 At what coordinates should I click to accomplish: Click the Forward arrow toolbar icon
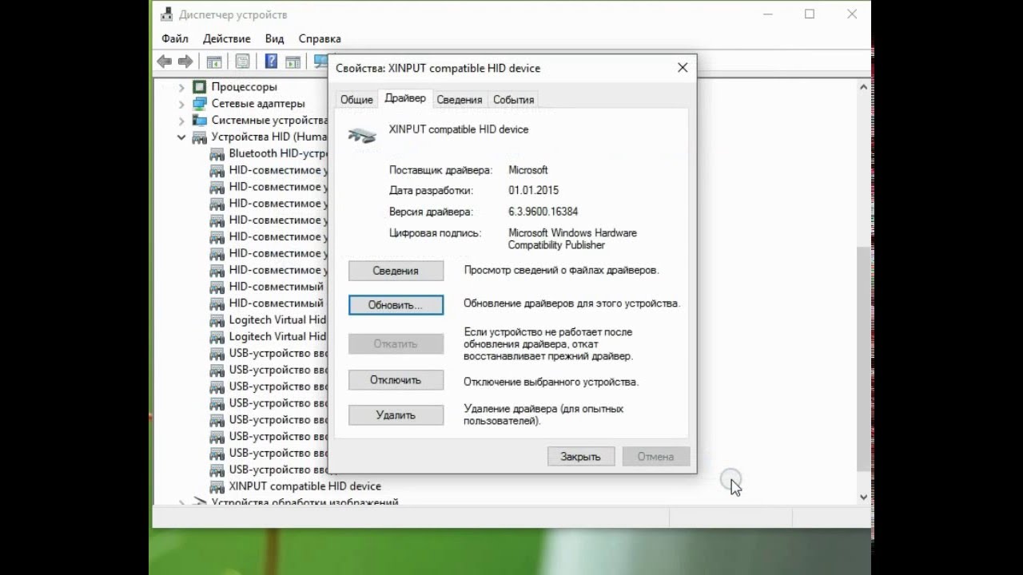[x=185, y=61]
